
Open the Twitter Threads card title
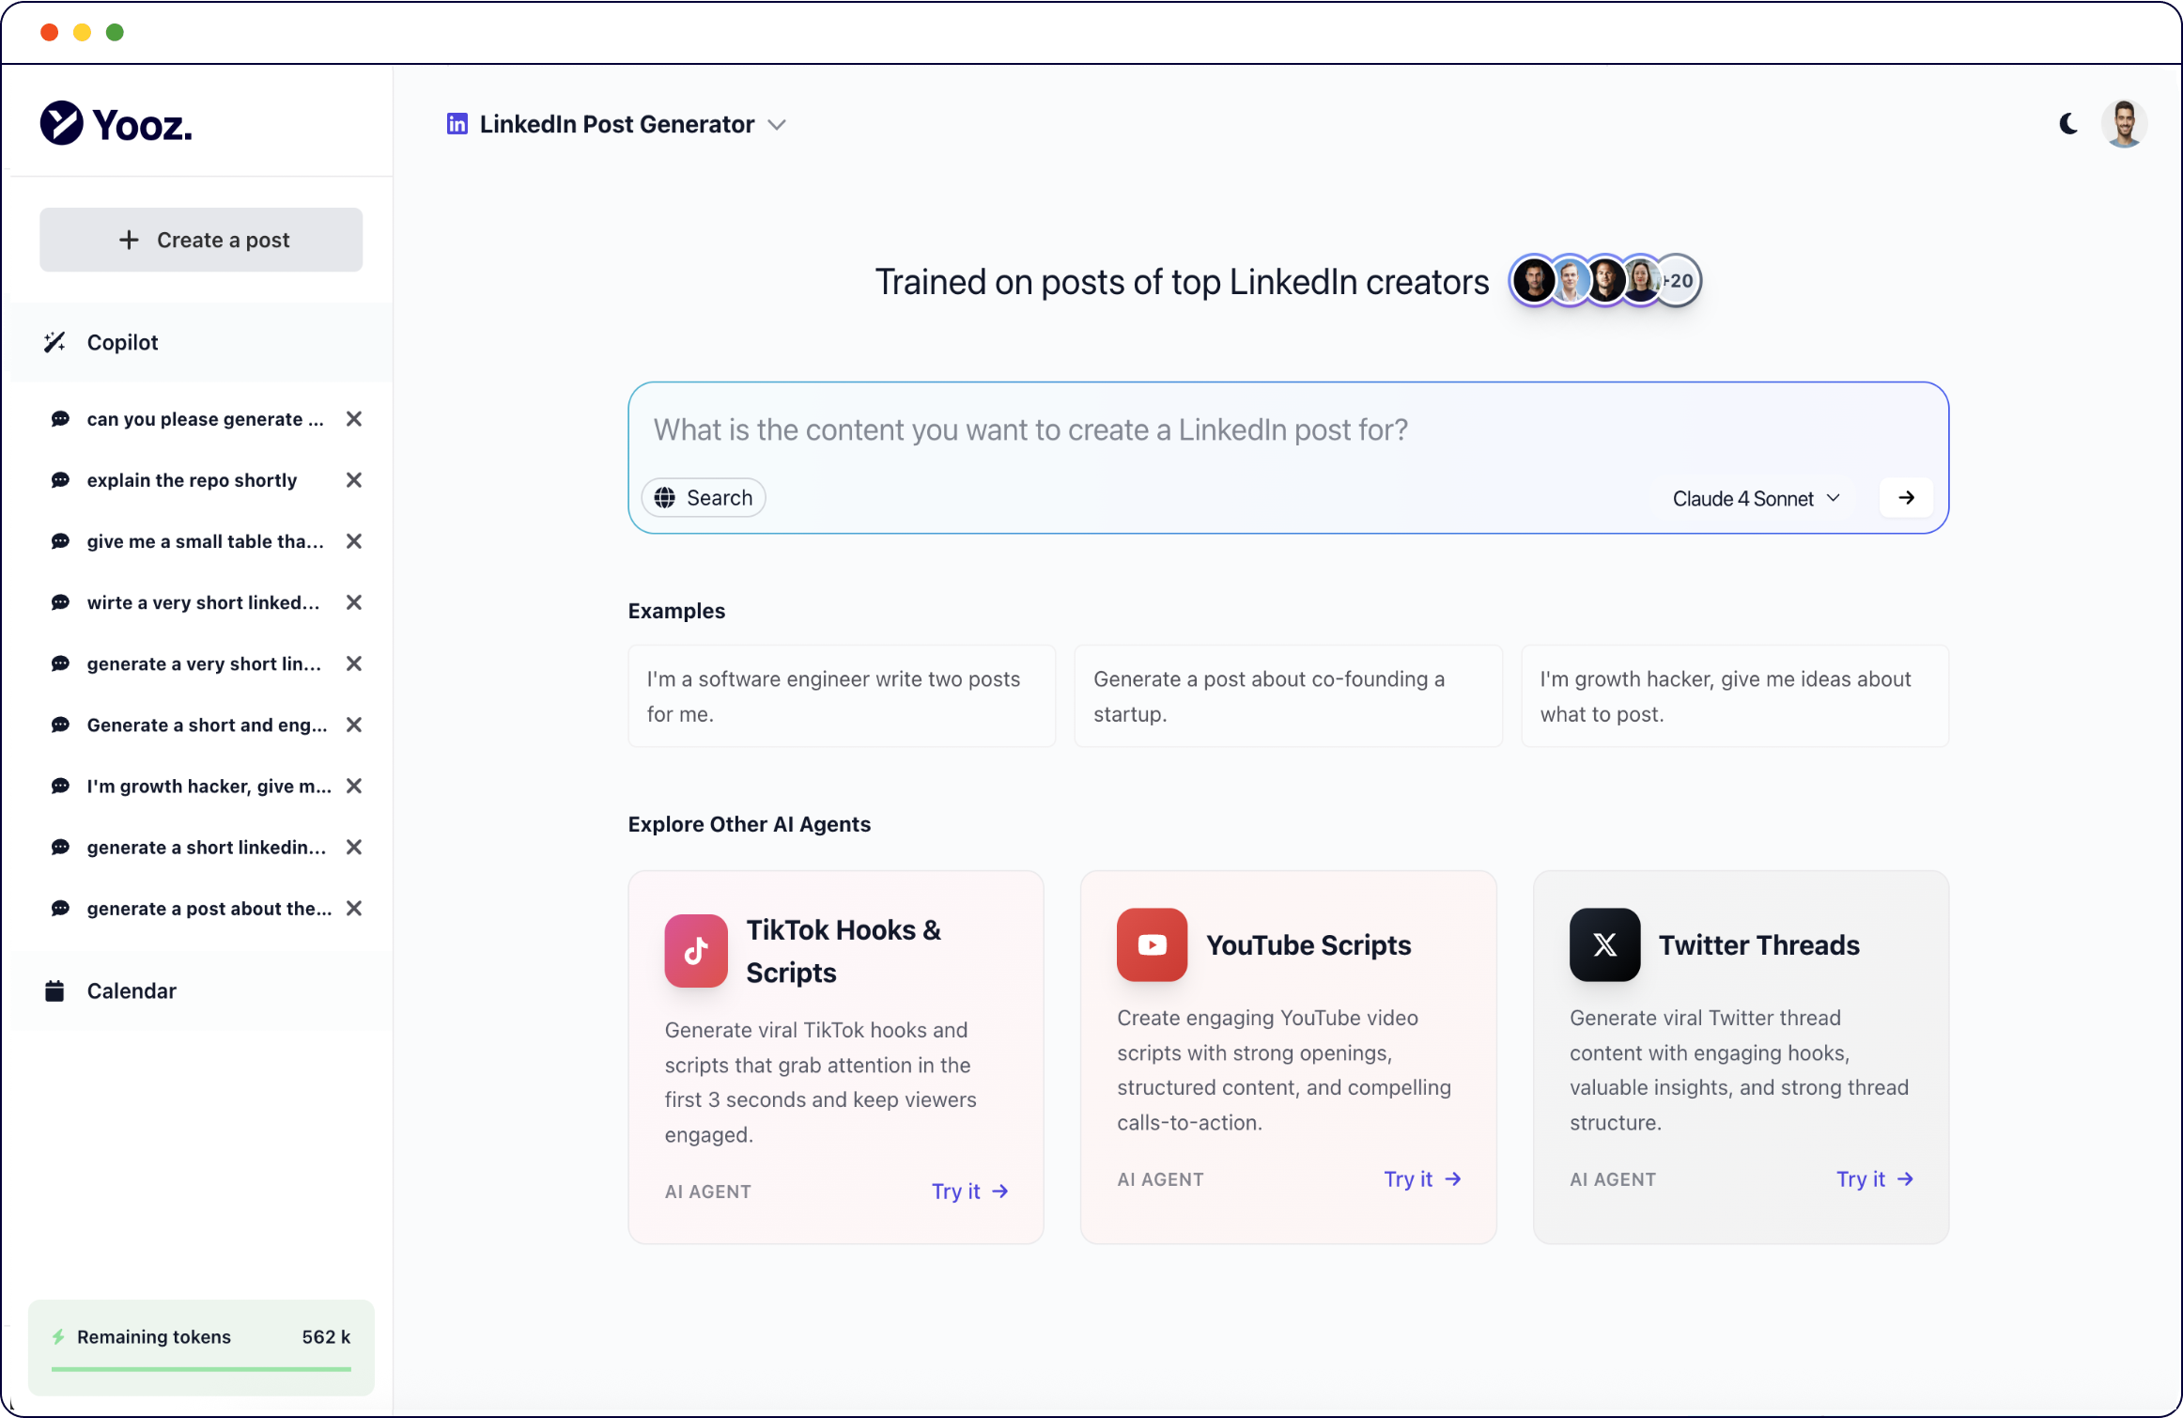coord(1758,944)
